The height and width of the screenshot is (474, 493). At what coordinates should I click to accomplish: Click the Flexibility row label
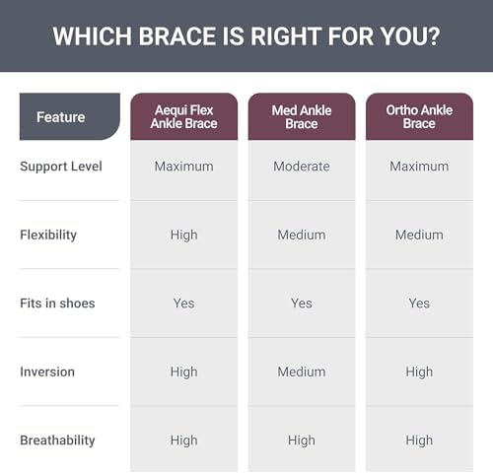[48, 235]
